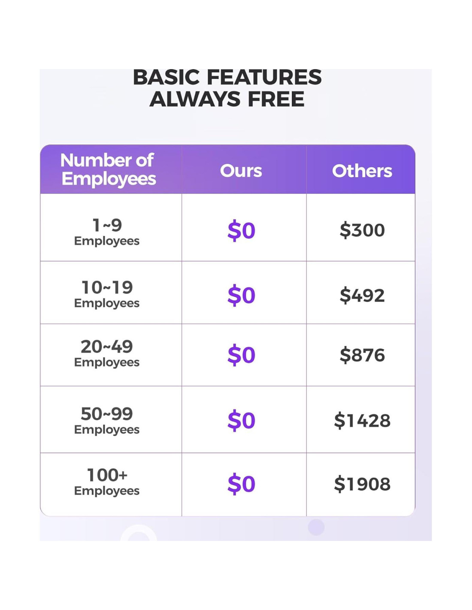The height and width of the screenshot is (610, 472).
Task: Click the $1908 price cell
Action: pos(362,484)
